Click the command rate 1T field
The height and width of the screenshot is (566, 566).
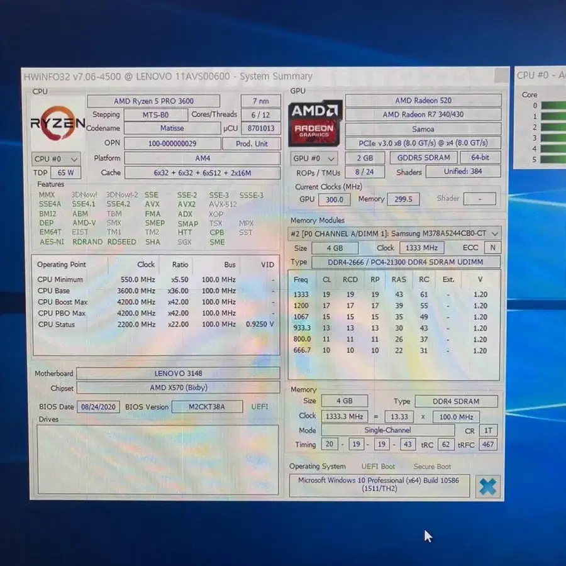(x=488, y=430)
